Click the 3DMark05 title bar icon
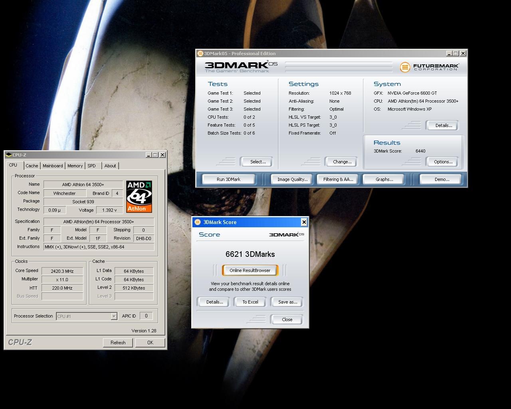 click(x=200, y=54)
